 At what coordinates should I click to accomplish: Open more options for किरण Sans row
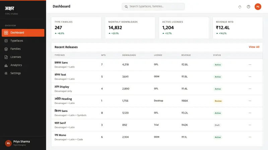click(x=250, y=113)
